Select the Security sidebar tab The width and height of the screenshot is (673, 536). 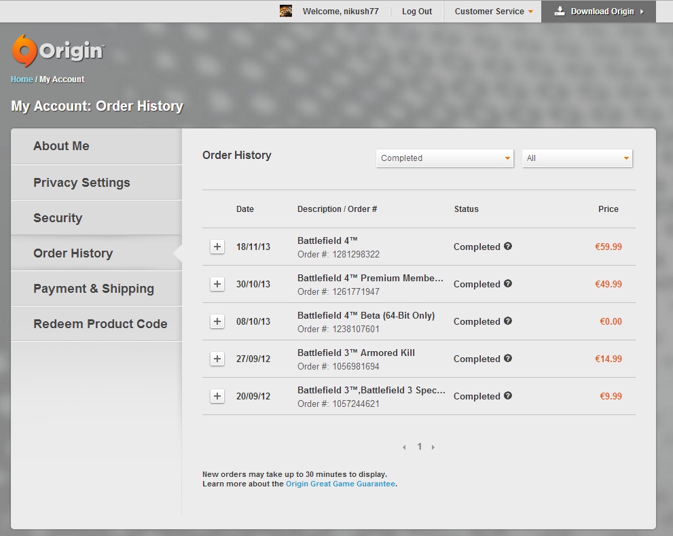click(96, 218)
